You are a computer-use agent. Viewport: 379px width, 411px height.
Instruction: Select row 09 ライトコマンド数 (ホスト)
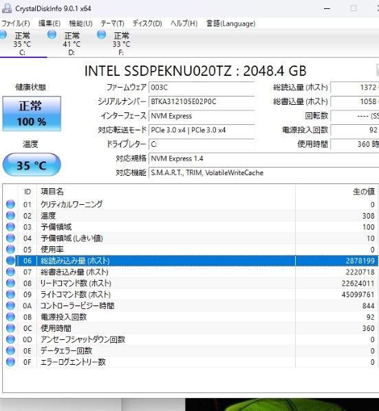(191, 294)
